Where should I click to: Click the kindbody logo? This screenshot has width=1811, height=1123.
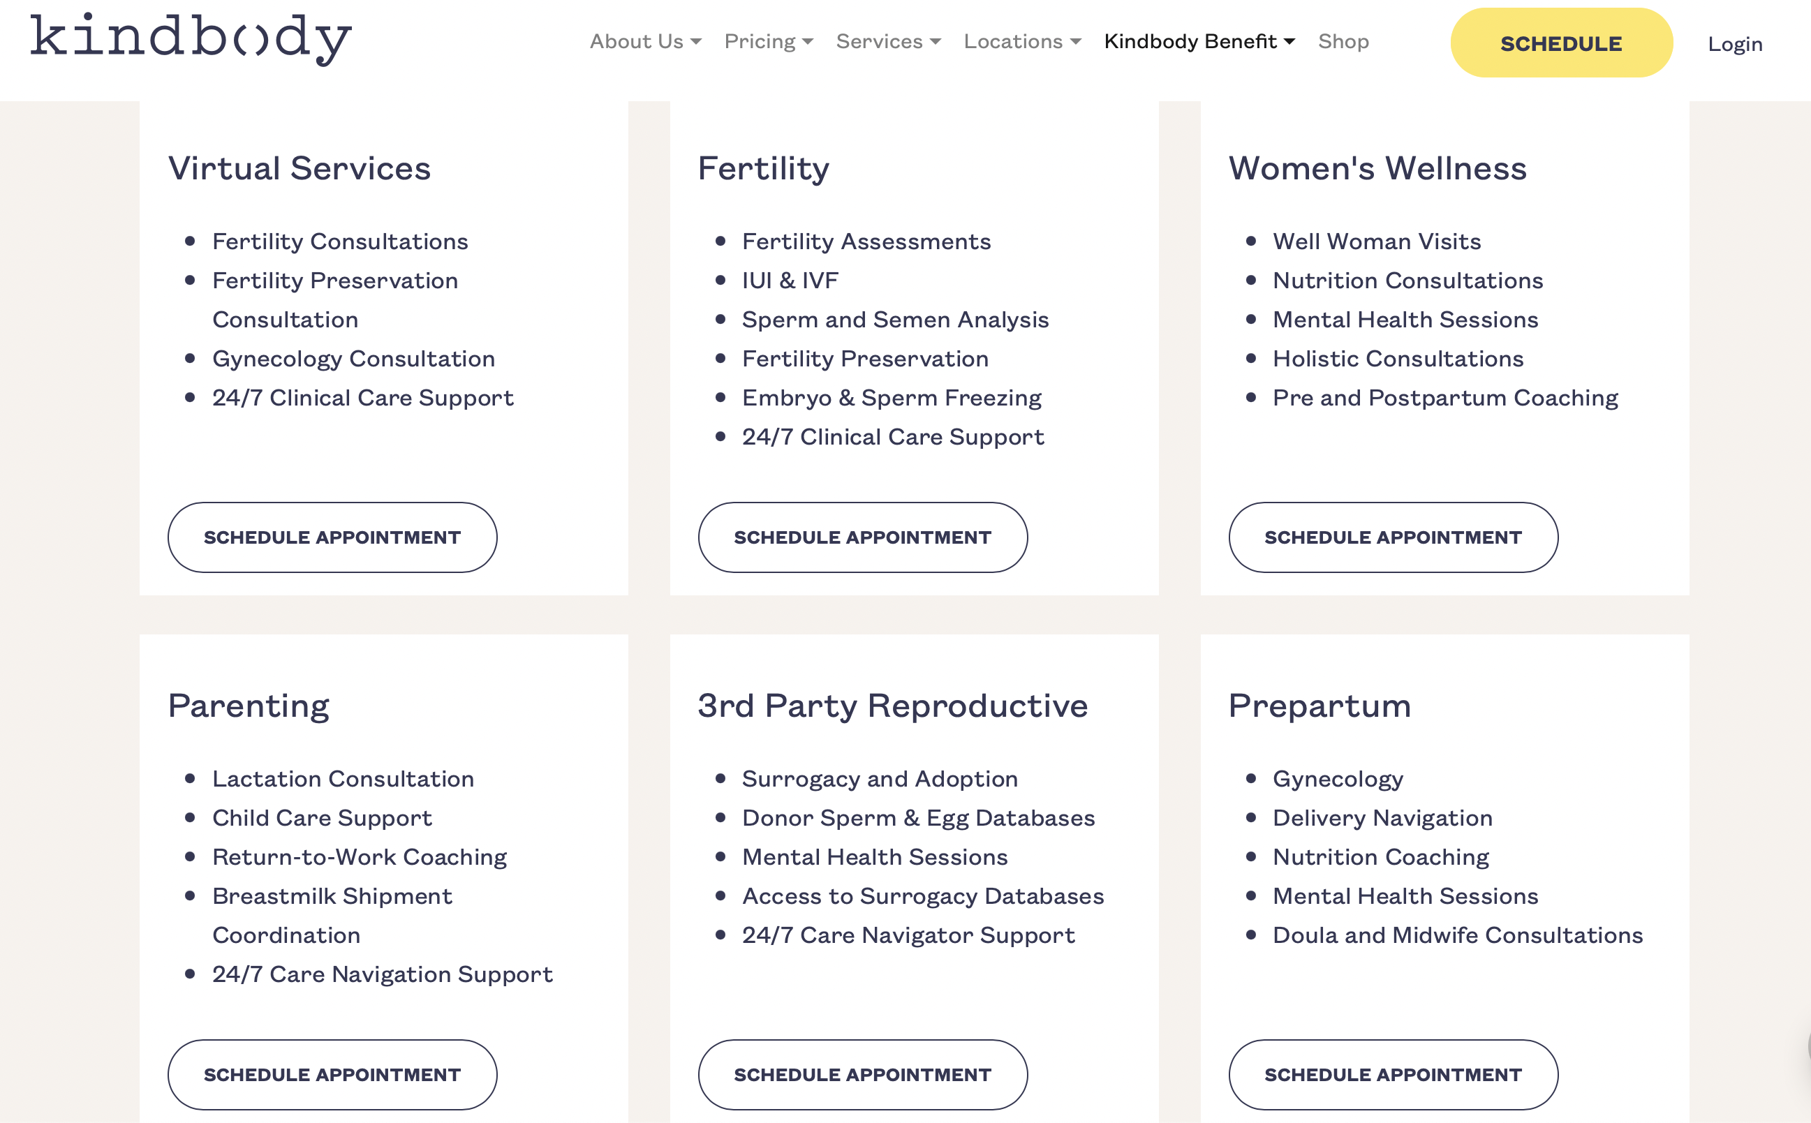pos(190,38)
